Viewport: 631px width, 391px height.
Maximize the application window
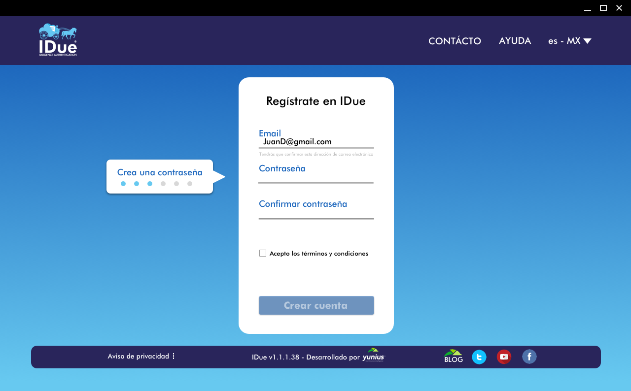pos(603,7)
